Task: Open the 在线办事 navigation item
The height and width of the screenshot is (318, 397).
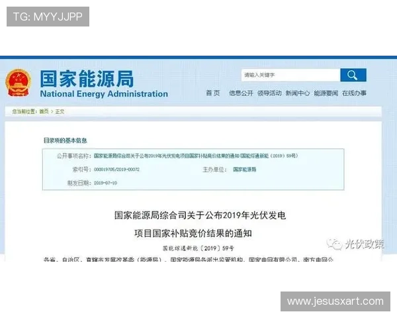Action: tap(354, 93)
